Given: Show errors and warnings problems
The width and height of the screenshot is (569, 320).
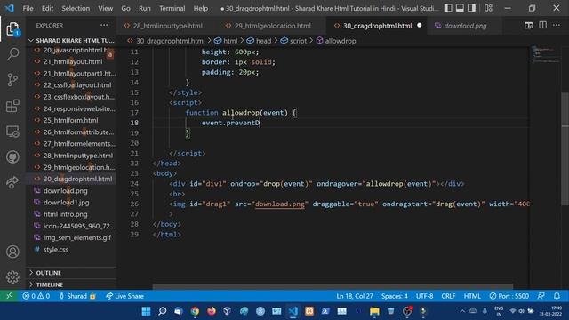Looking at the screenshot, I should (36, 296).
